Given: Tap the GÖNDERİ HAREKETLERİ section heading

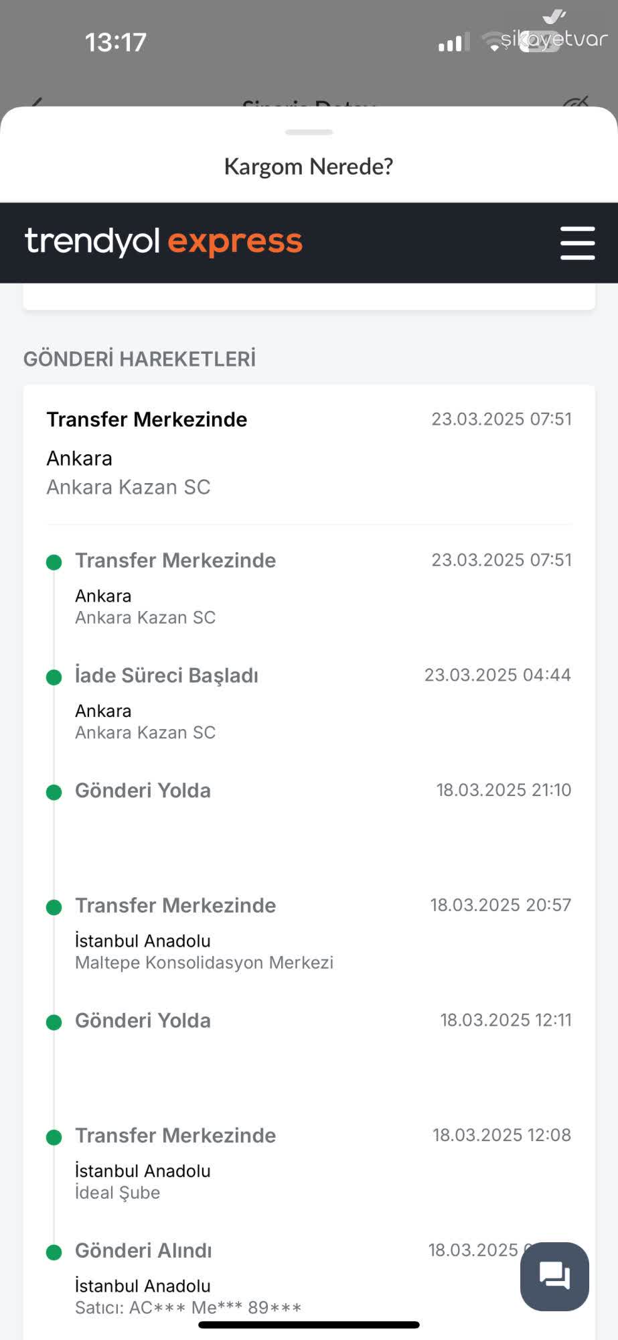Looking at the screenshot, I should (140, 359).
